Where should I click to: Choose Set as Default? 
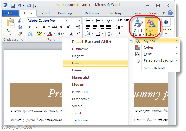point(157,68)
